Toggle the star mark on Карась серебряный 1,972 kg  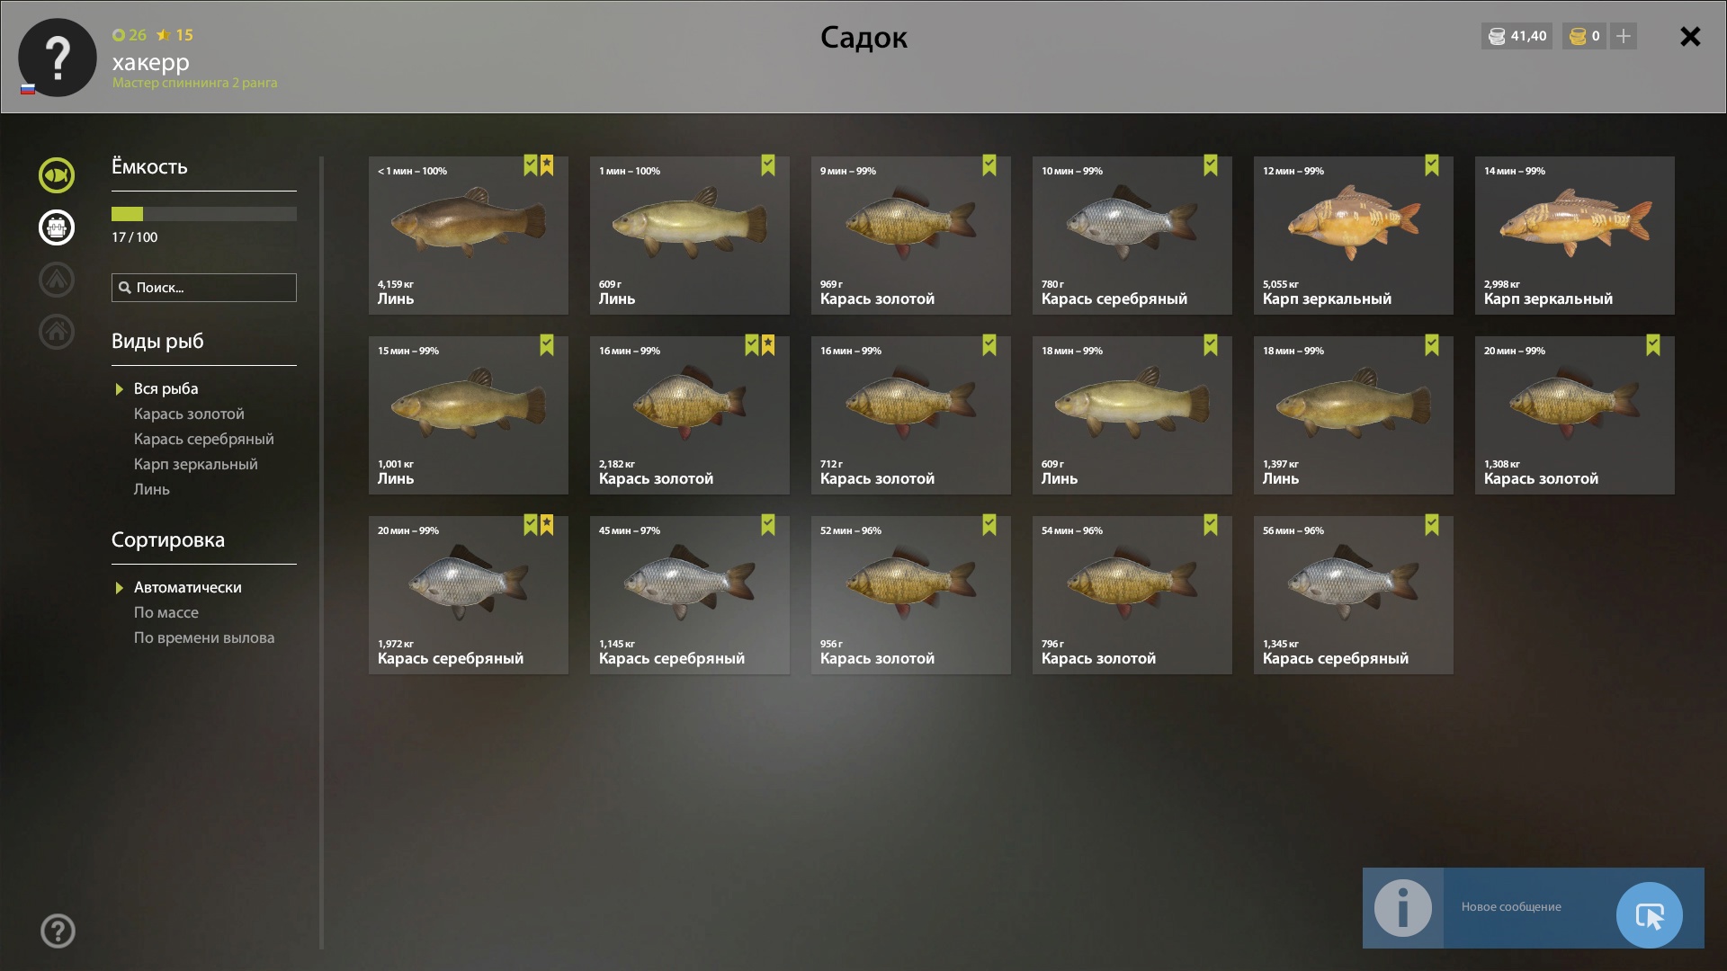click(547, 525)
